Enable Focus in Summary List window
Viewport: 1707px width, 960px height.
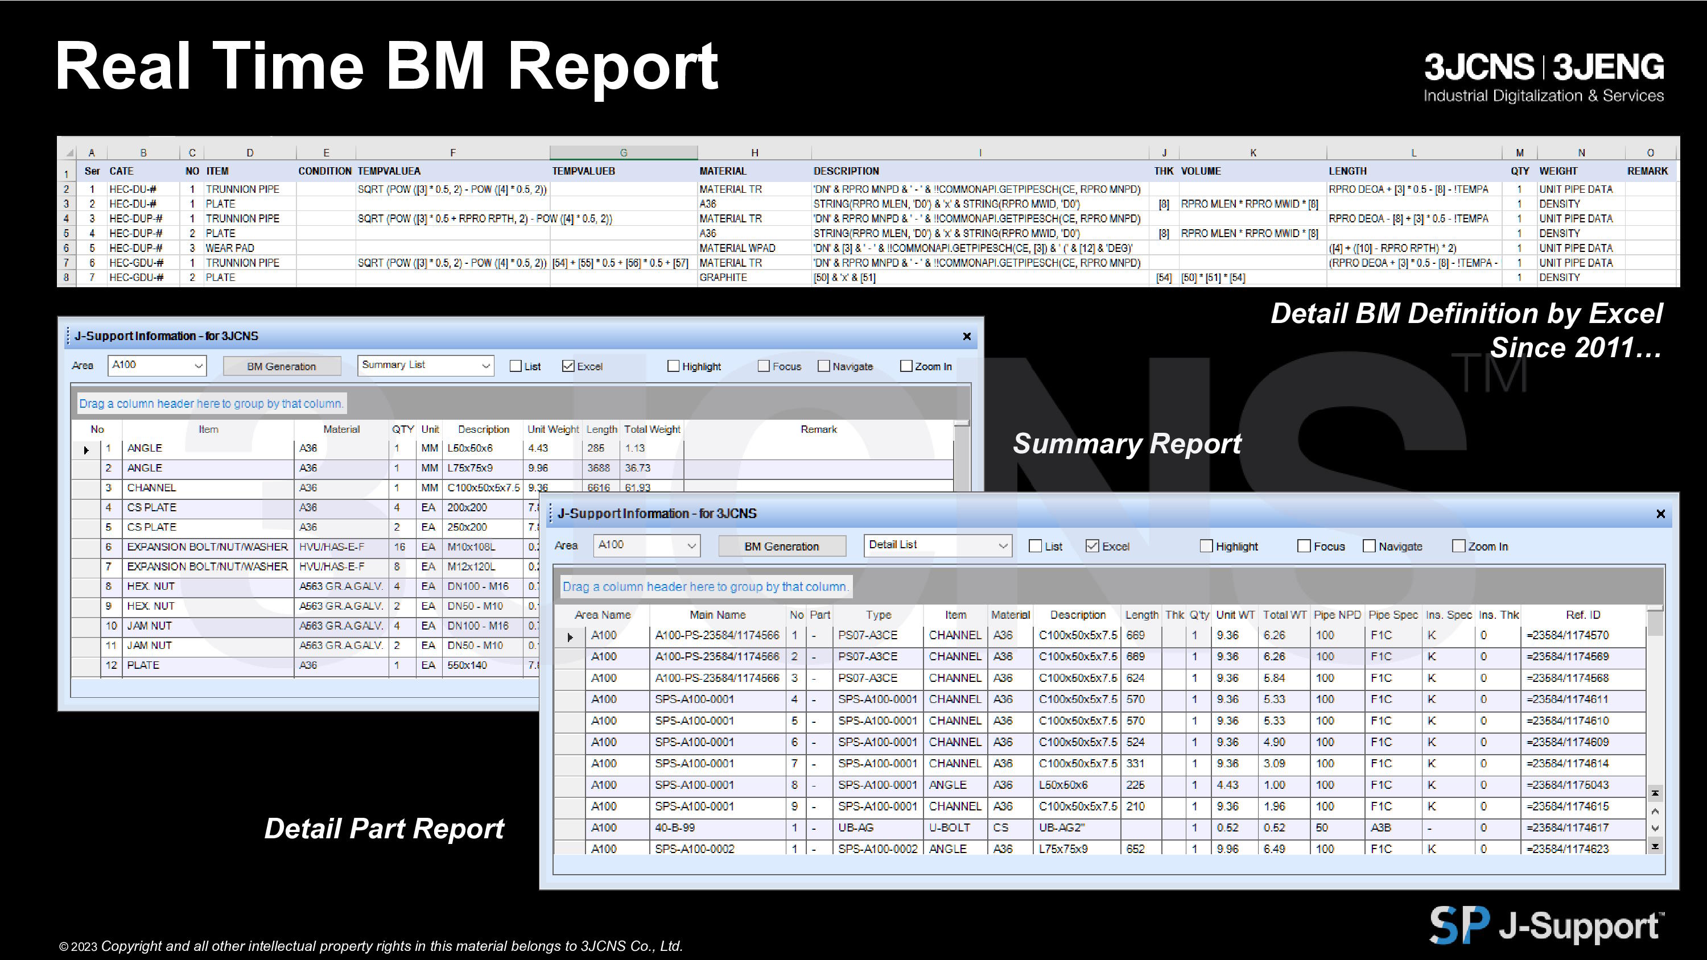click(764, 366)
